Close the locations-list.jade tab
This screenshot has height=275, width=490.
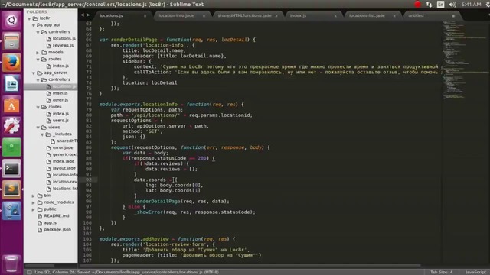[394, 15]
